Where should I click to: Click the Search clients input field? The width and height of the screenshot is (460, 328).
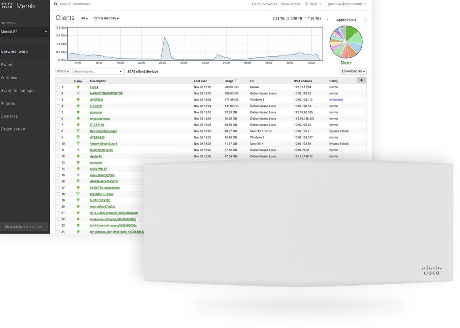point(95,72)
